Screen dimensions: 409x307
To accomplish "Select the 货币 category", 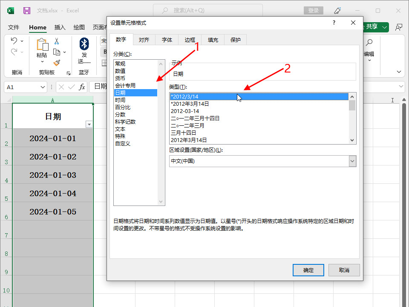I will [135, 78].
